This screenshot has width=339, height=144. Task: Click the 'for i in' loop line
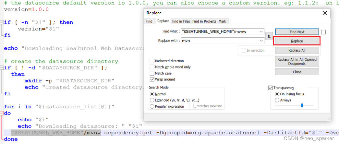pos(59,107)
